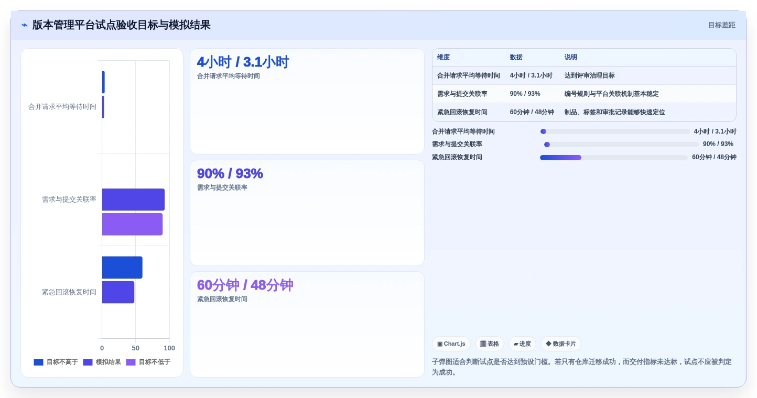Click the lightning icon beside the dashboard title
The width and height of the screenshot is (757, 398).
point(25,25)
